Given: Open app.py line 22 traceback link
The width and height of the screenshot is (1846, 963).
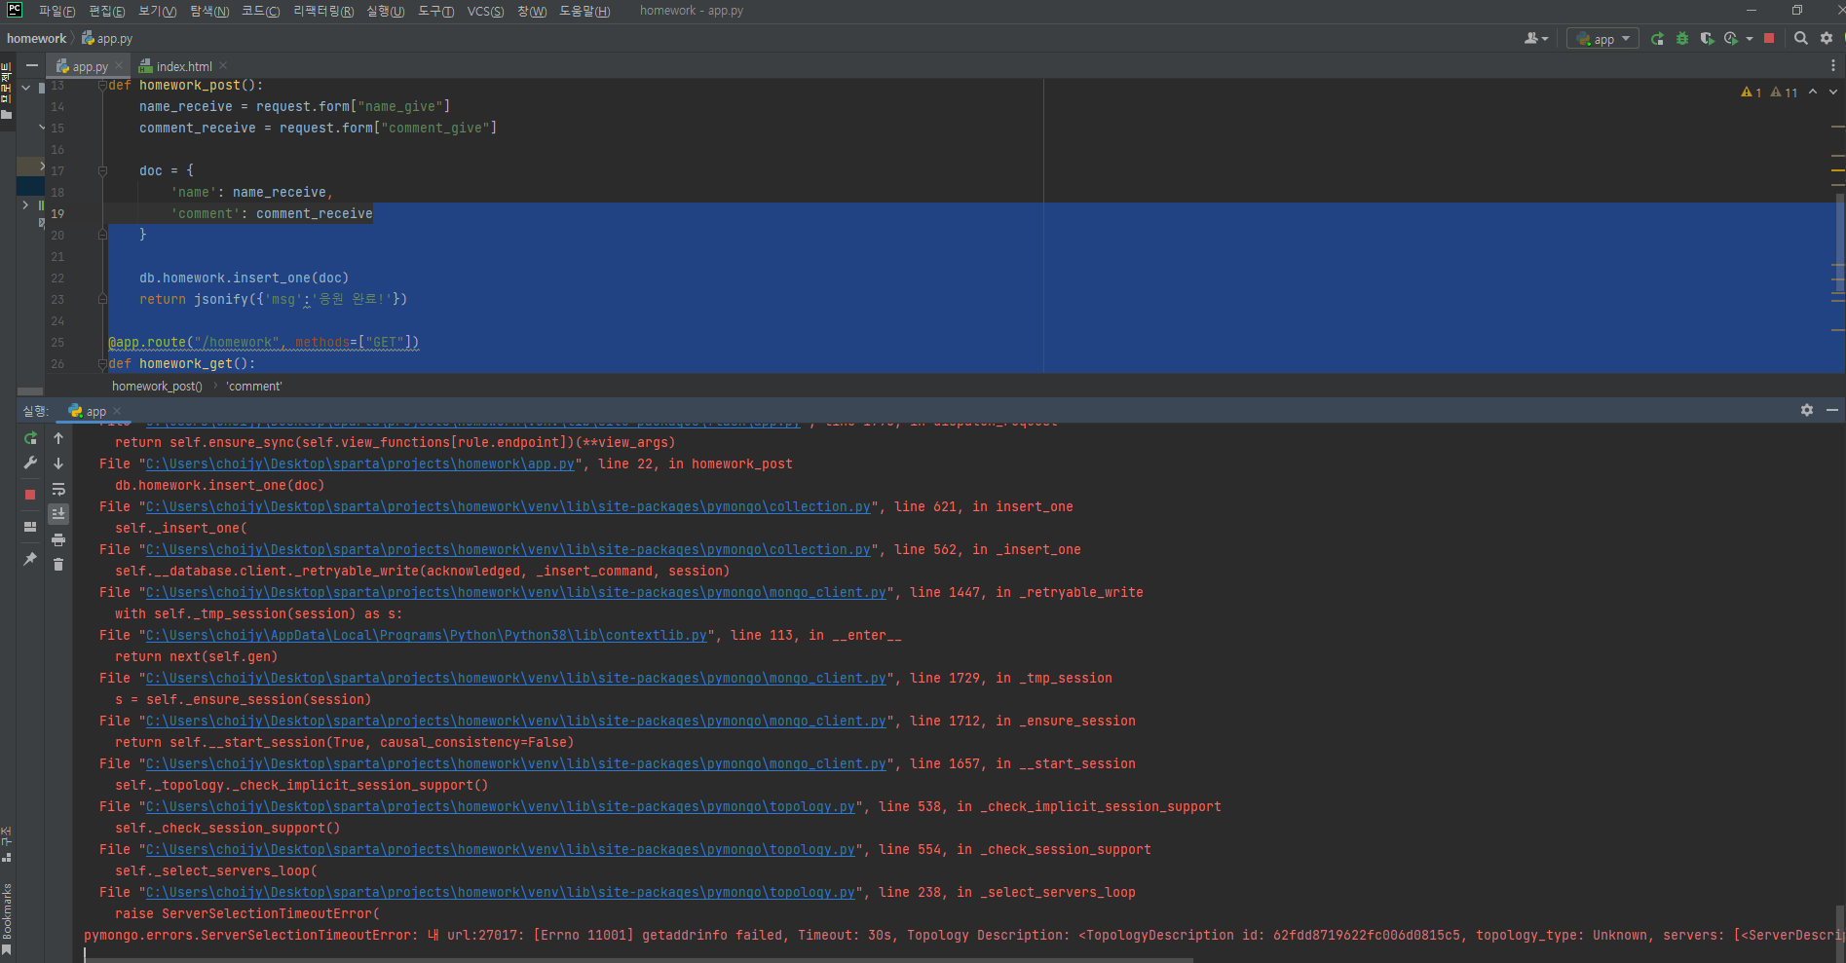Looking at the screenshot, I should tap(360, 464).
